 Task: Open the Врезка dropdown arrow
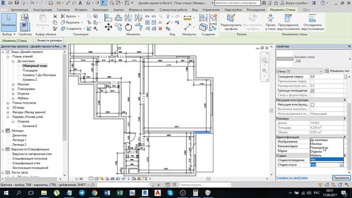point(78,16)
